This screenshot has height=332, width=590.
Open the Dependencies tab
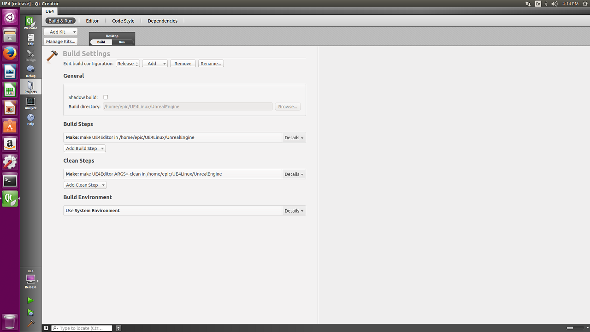162,21
